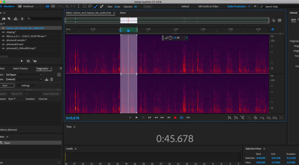The image size is (299, 165).
Task: Show the spectral frequency display
Action: click(x=47, y=6)
